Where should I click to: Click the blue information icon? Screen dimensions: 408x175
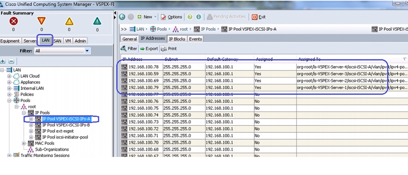199,17
